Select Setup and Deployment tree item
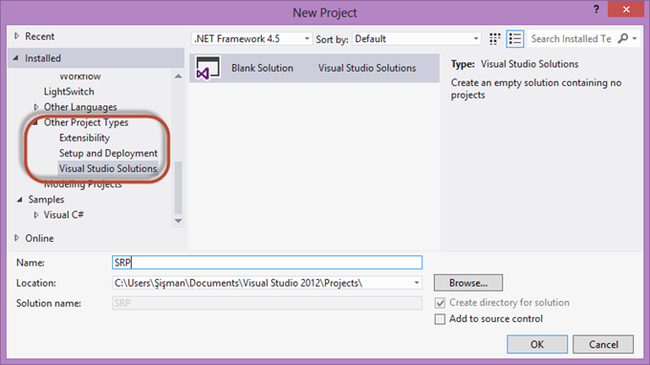The height and width of the screenshot is (365, 650). click(108, 153)
